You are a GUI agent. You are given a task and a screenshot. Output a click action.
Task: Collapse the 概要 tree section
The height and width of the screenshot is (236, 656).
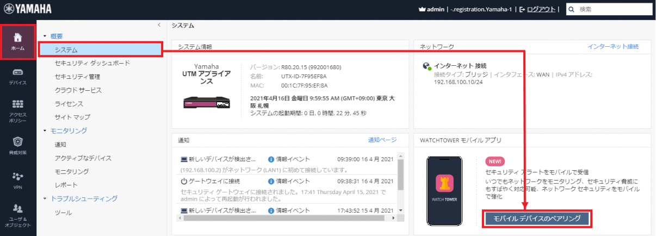pos(45,36)
